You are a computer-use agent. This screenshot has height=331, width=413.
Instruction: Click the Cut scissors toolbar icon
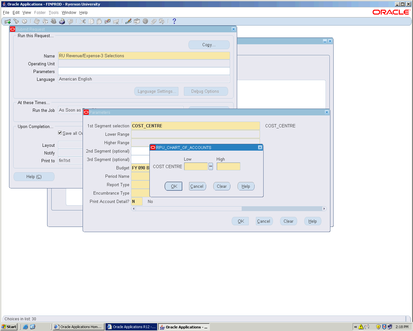click(83, 21)
